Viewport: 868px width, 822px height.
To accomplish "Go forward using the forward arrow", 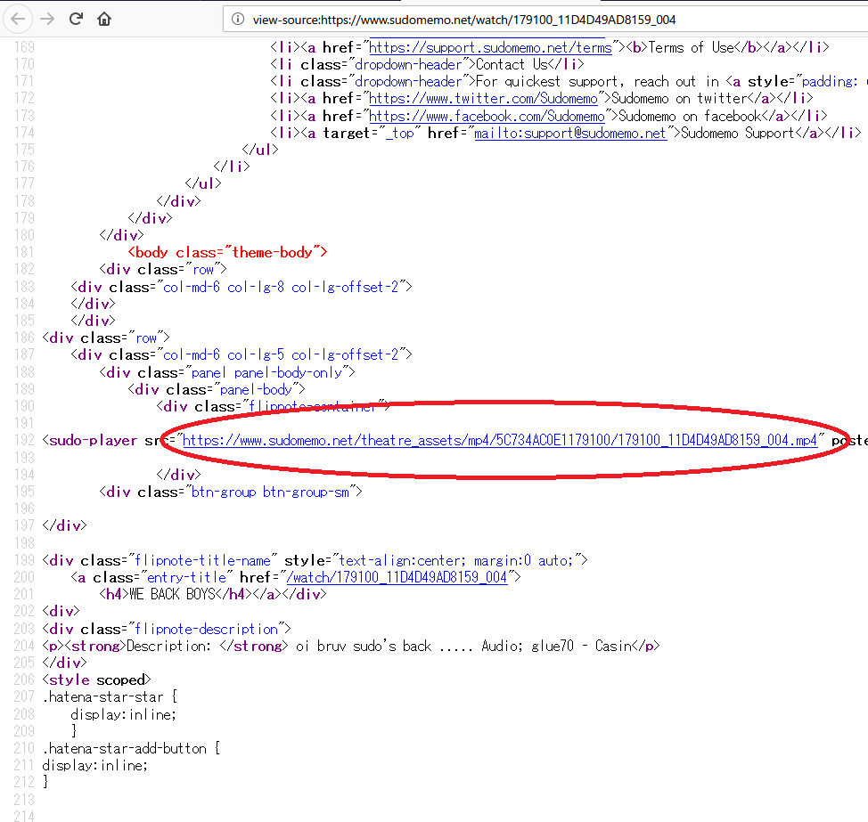I will coord(47,20).
